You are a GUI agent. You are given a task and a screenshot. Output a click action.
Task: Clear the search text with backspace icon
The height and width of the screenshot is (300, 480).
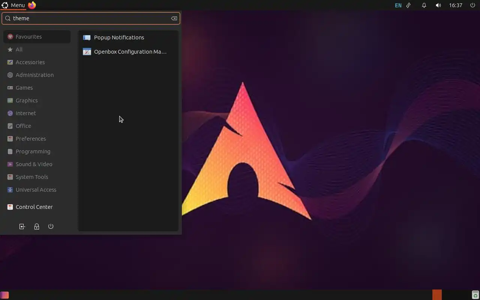tap(174, 18)
